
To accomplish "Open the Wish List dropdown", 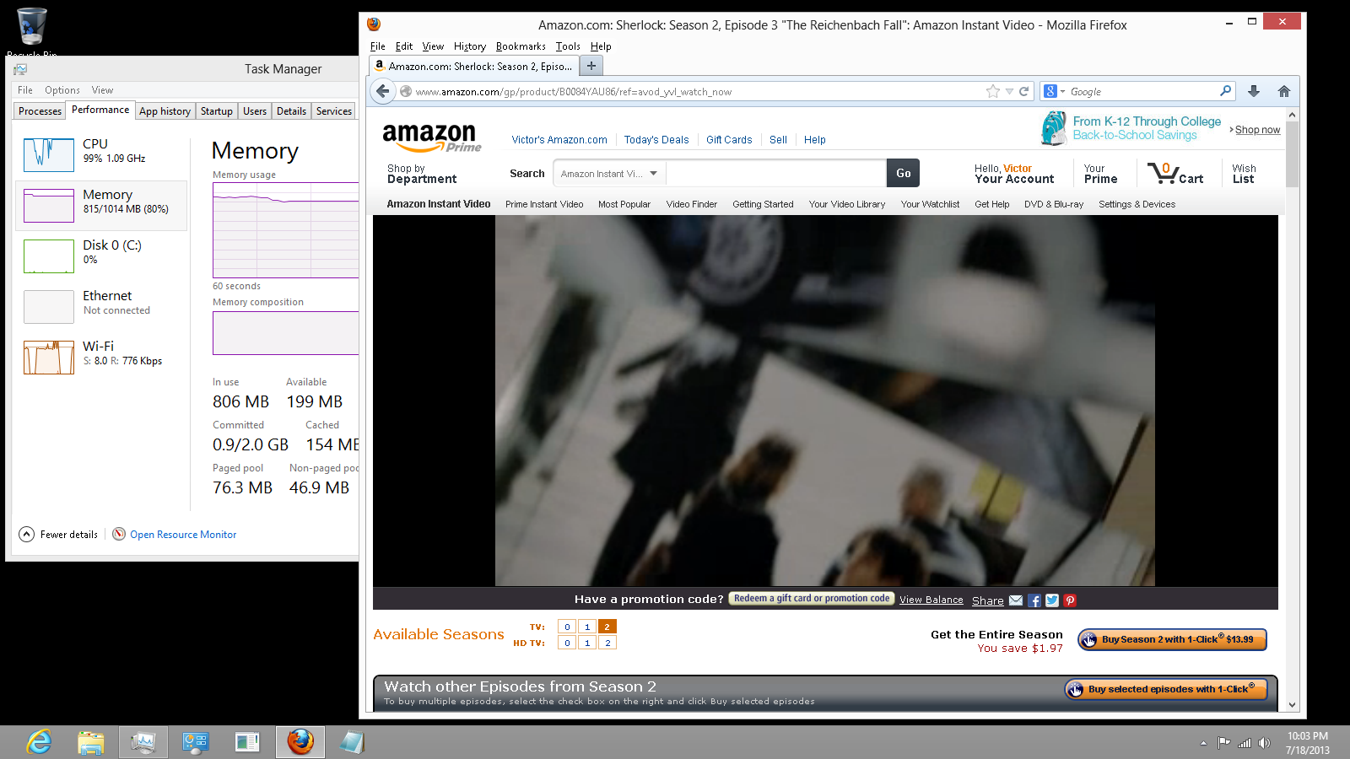I will point(1244,174).
